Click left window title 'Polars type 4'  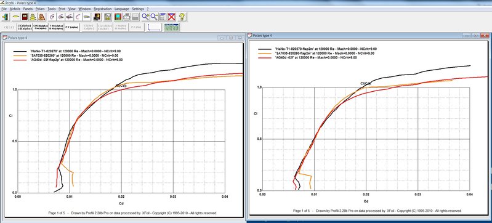pos(17,38)
